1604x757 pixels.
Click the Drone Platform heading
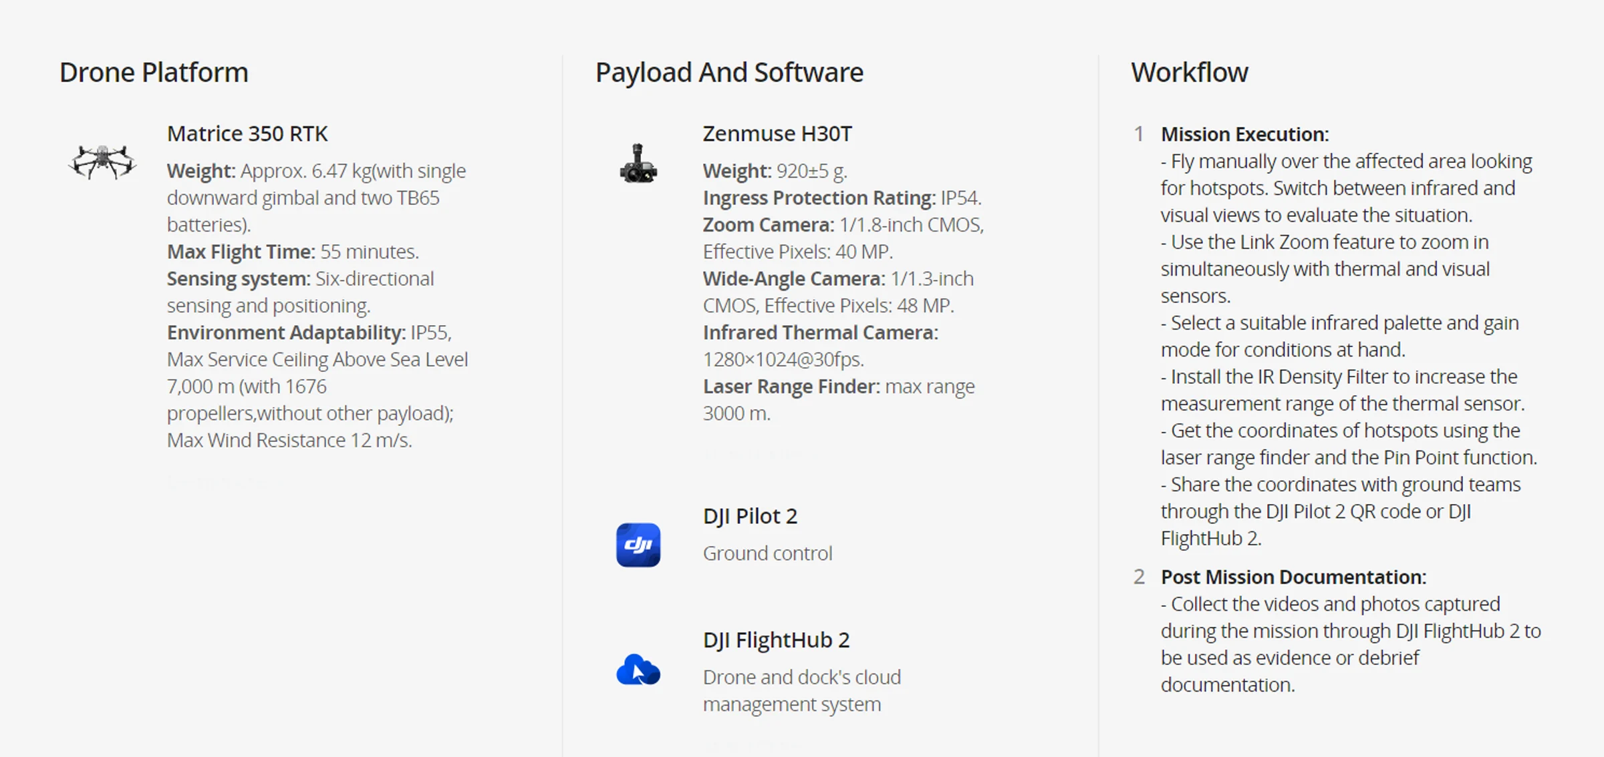[x=154, y=72]
